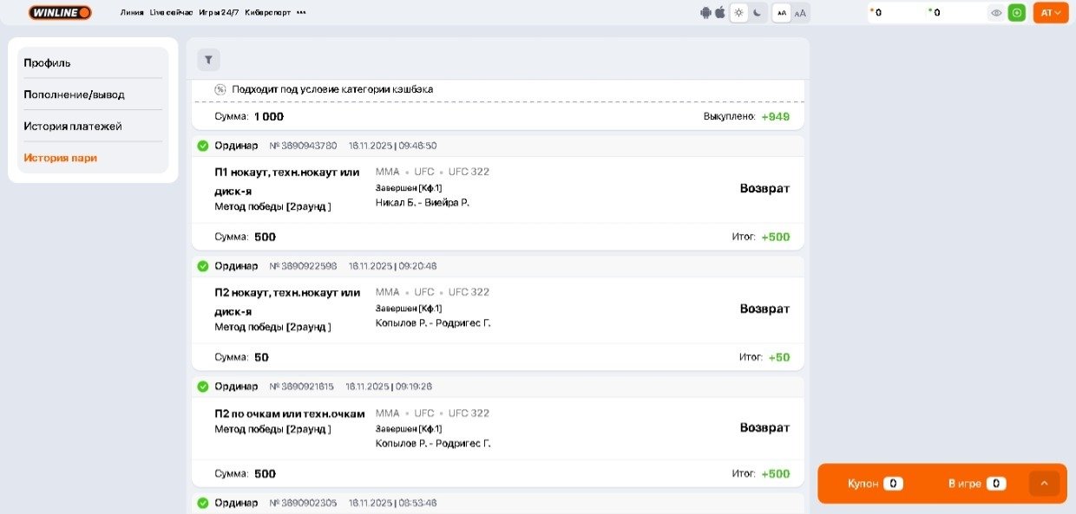Expand more navigation items via three dots
1076x514 pixels.
click(x=301, y=12)
